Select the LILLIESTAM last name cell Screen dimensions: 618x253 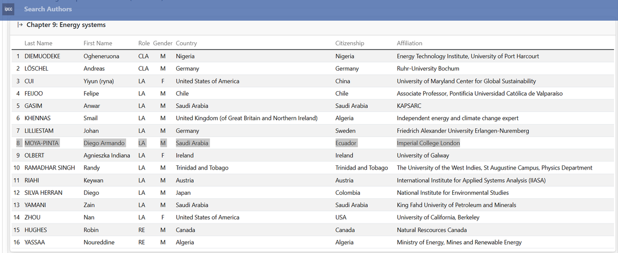point(39,131)
